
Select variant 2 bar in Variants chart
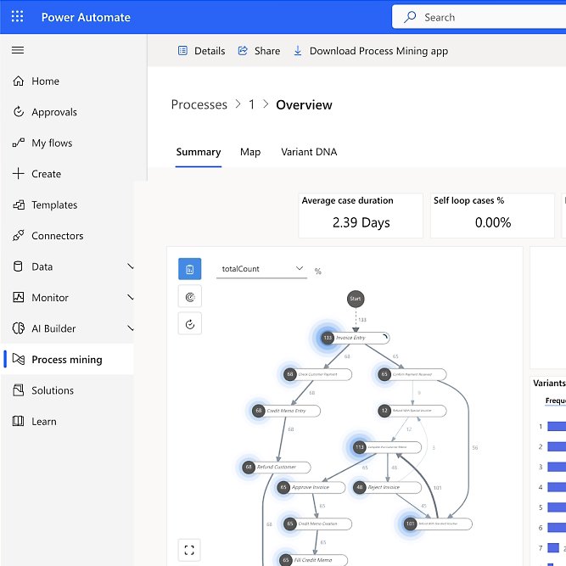(x=557, y=446)
